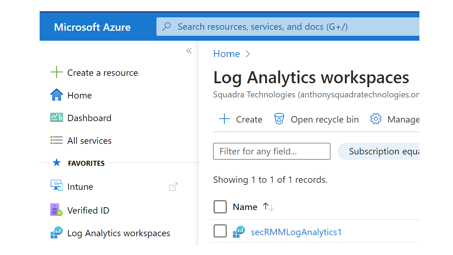Click the Open recycle bin icon

coord(279,119)
